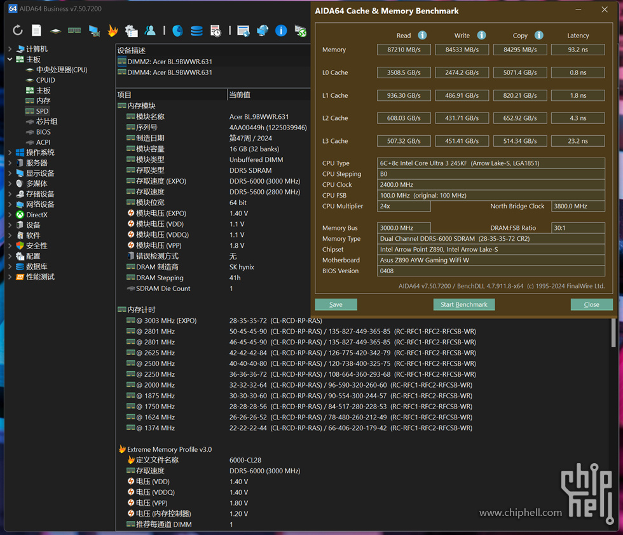Click the info icon beside Copy
Image resolution: width=623 pixels, height=535 pixels.
(539, 36)
